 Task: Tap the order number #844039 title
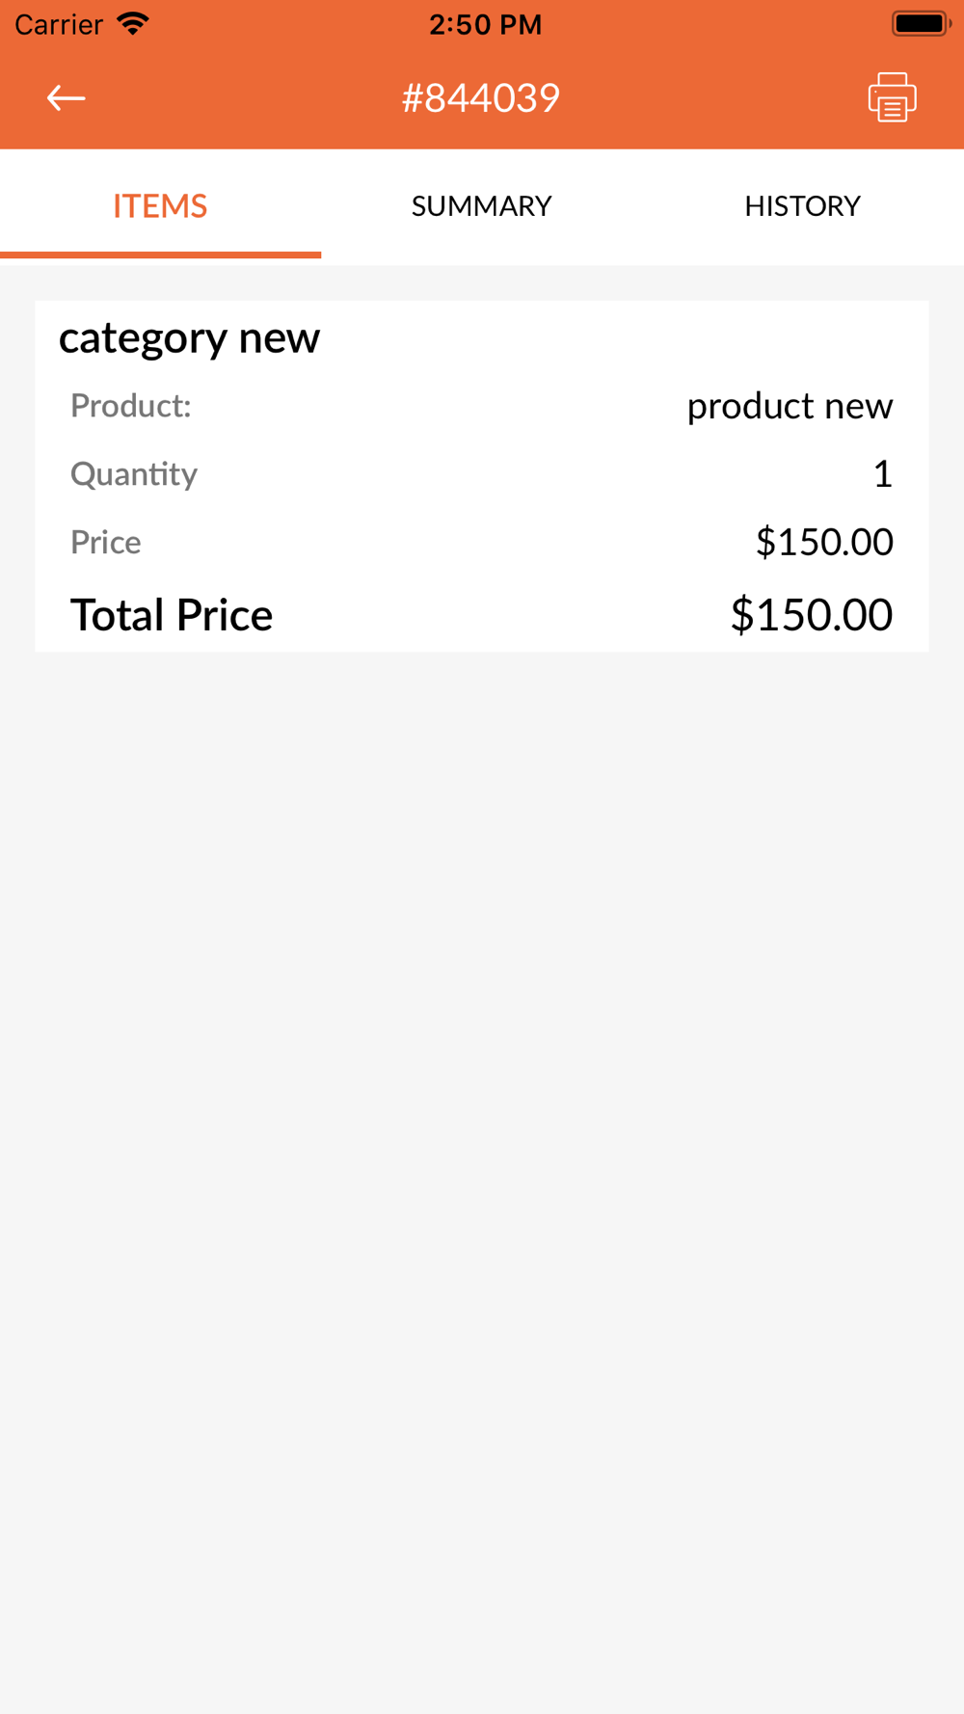(481, 98)
